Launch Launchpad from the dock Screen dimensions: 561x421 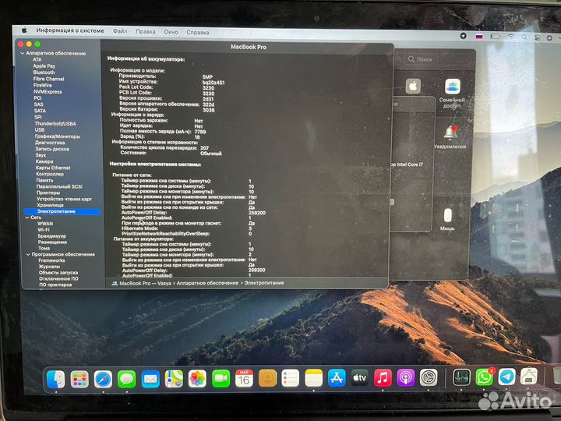coord(79,380)
